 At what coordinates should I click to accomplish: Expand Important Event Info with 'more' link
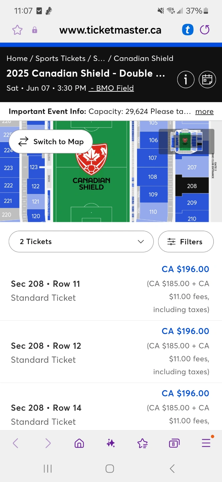click(204, 111)
